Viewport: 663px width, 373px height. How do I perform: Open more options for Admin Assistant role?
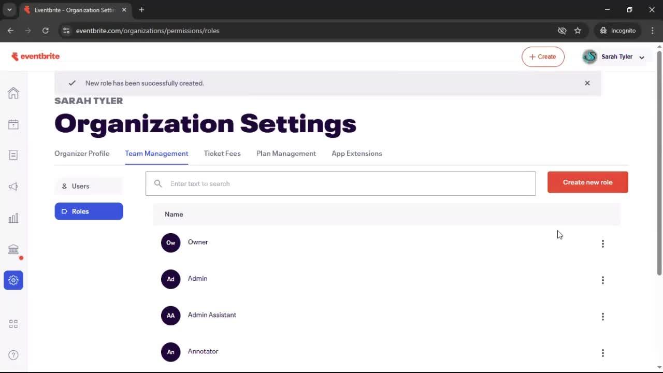click(602, 317)
